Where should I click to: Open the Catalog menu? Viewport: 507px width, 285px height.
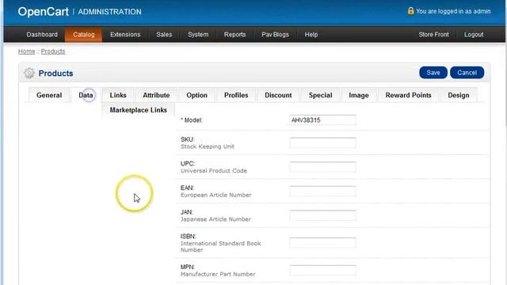coord(84,35)
